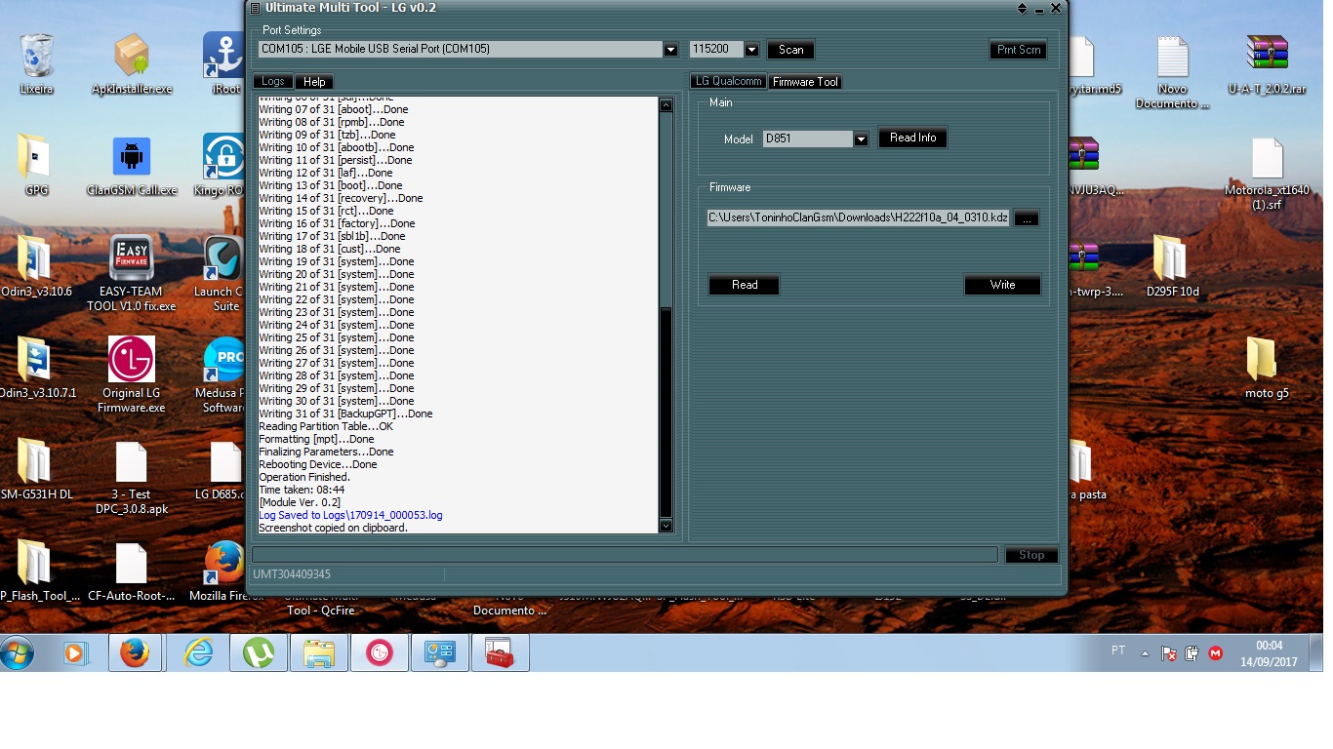This screenshot has height=749, width=1333.
Task: Switch to the Help tab
Action: (x=314, y=82)
